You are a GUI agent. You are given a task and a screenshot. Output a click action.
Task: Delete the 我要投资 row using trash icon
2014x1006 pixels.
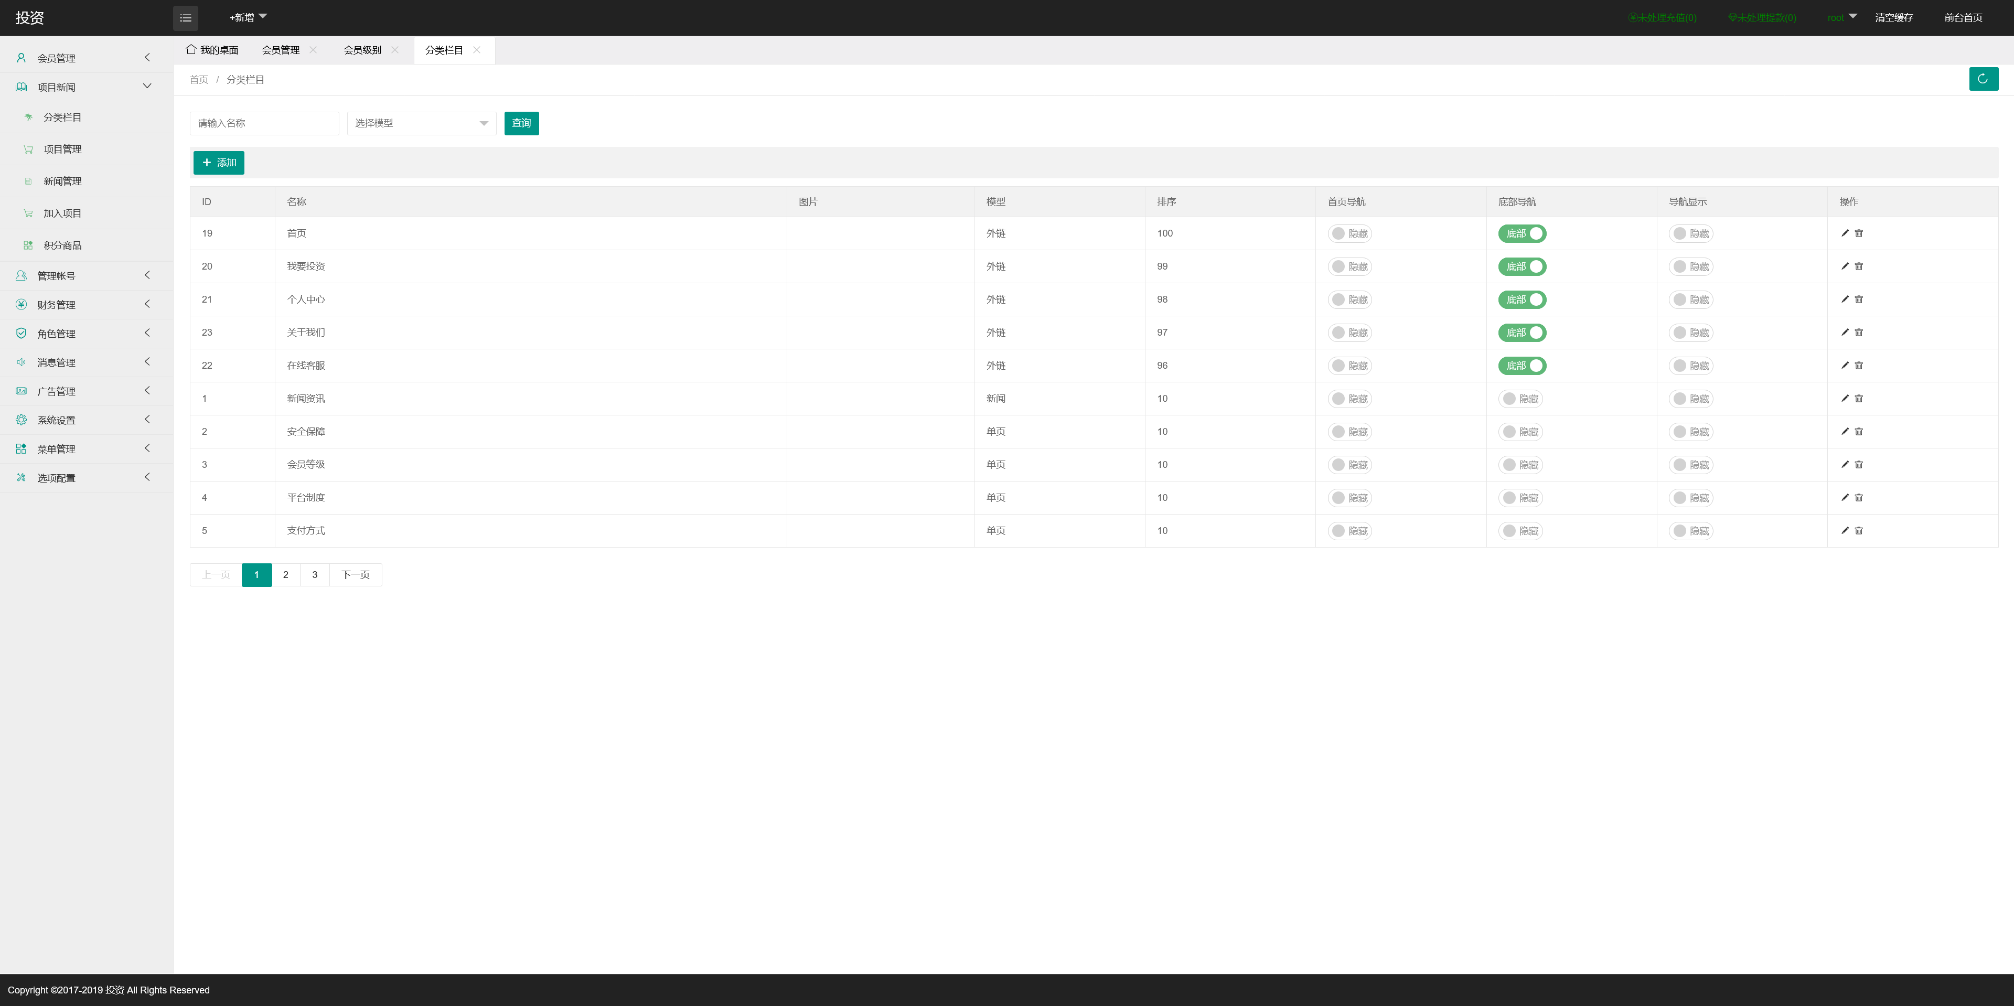[1859, 266]
